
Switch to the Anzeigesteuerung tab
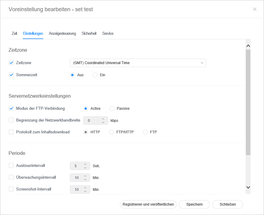pyautogui.click(x=62, y=34)
